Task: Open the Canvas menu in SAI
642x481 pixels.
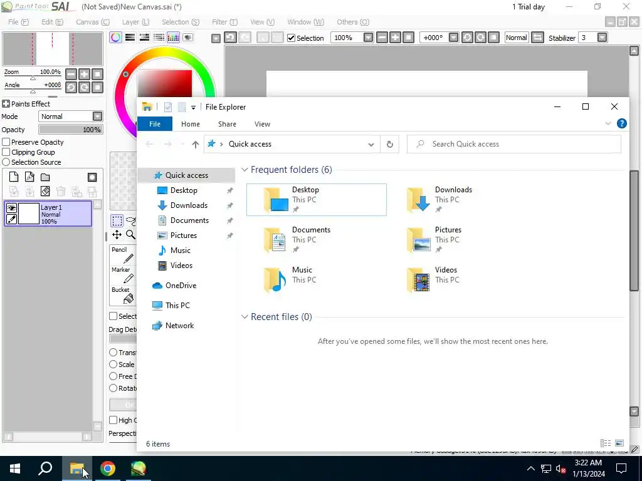Action: point(93,22)
